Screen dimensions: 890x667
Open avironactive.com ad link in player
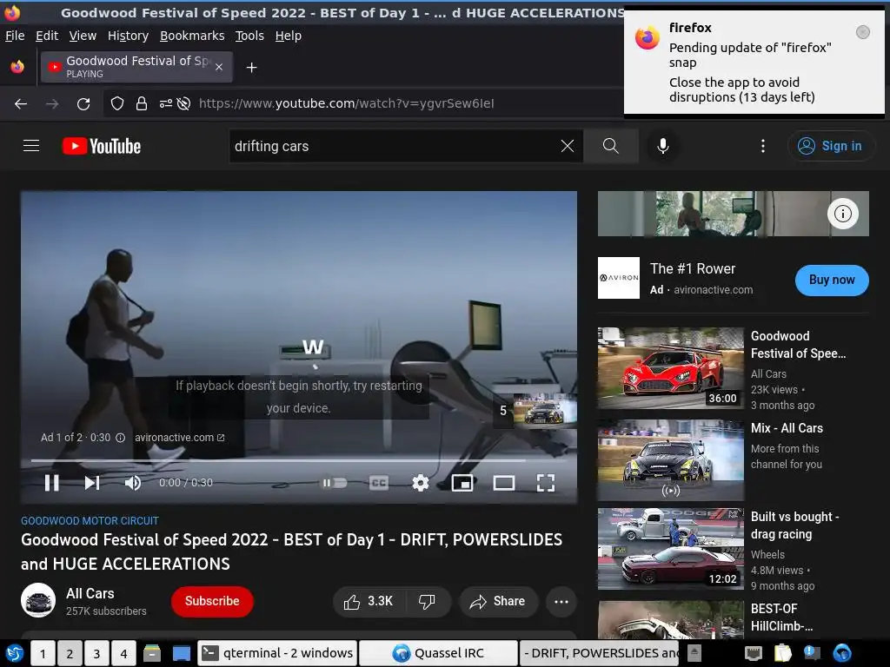pos(179,438)
